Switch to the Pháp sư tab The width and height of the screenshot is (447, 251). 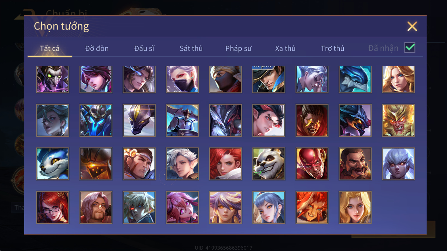coord(238,48)
